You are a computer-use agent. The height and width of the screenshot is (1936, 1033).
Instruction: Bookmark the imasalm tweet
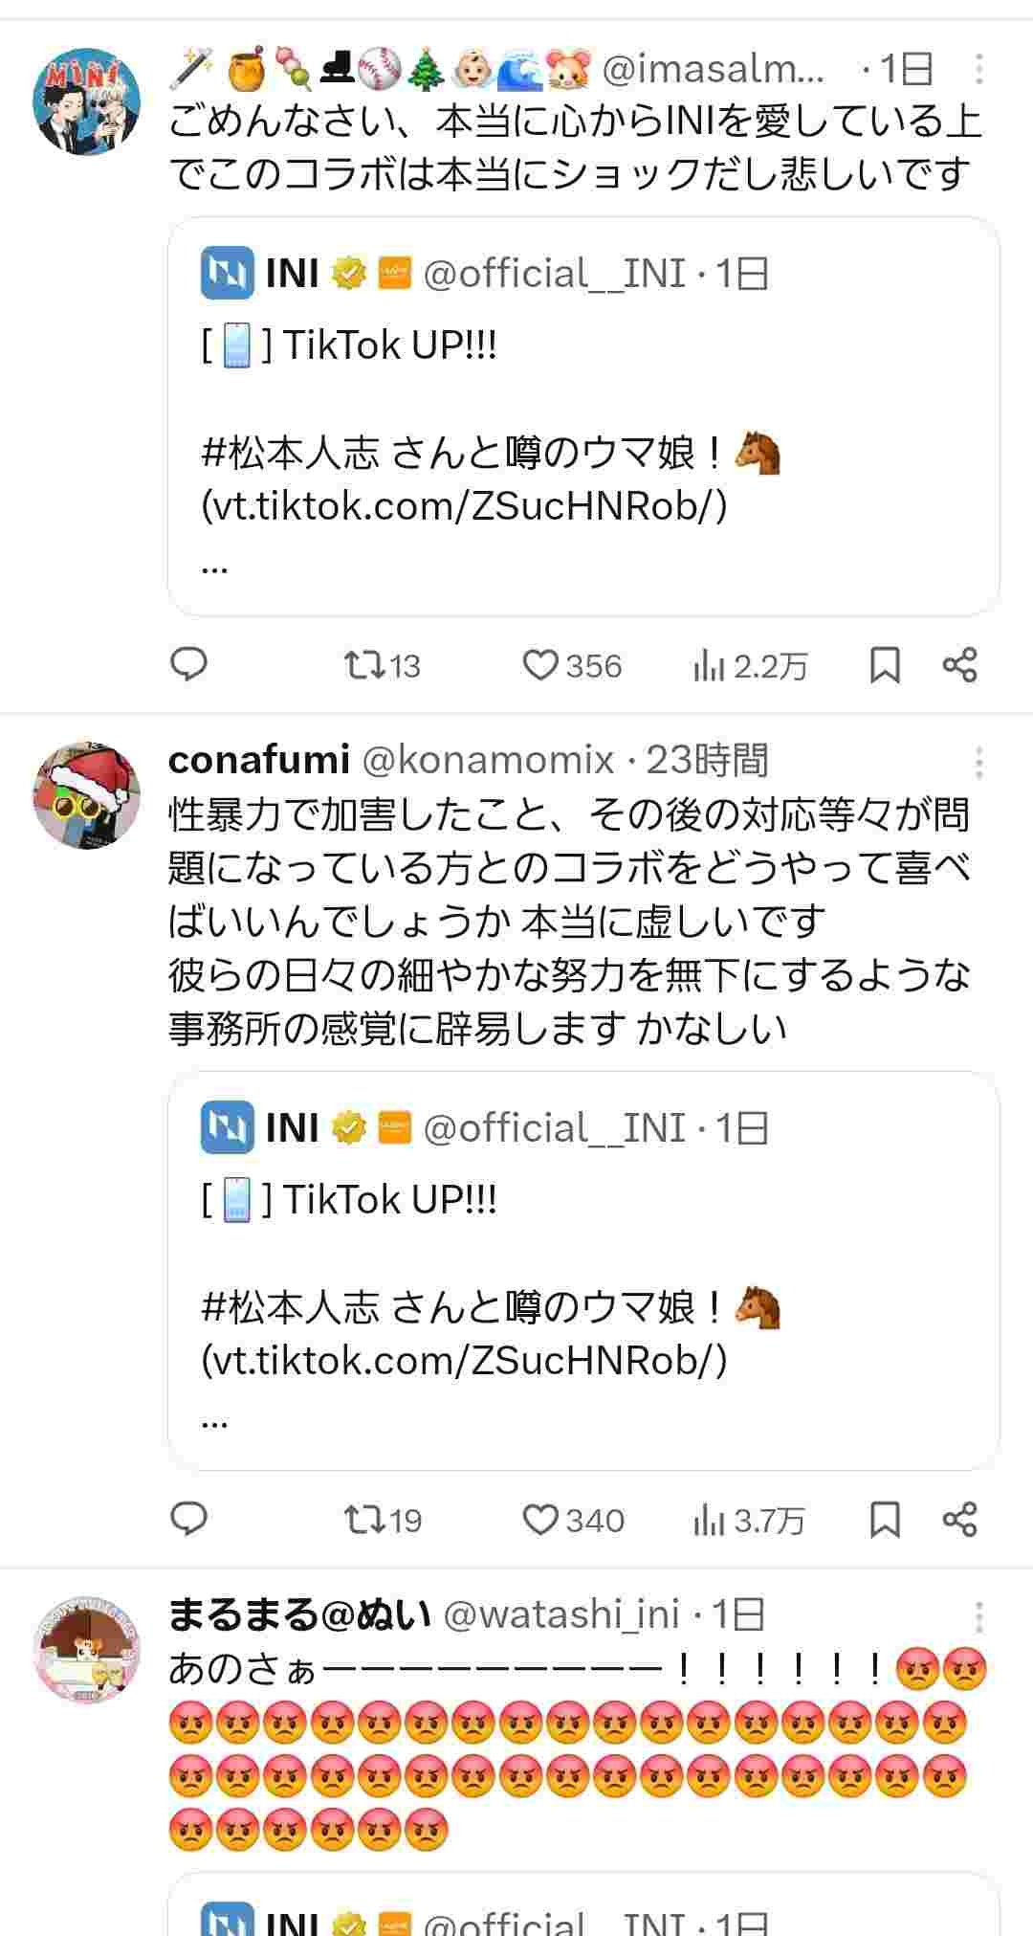click(x=885, y=665)
